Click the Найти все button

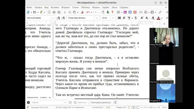click(82, 102)
